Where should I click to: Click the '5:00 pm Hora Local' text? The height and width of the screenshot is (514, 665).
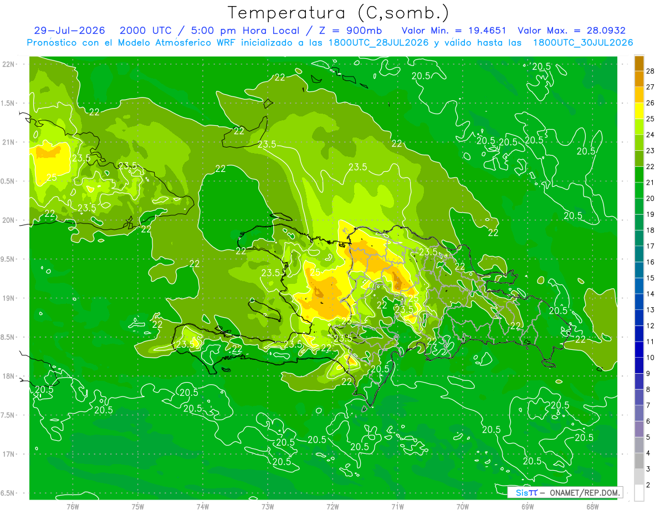(x=245, y=30)
